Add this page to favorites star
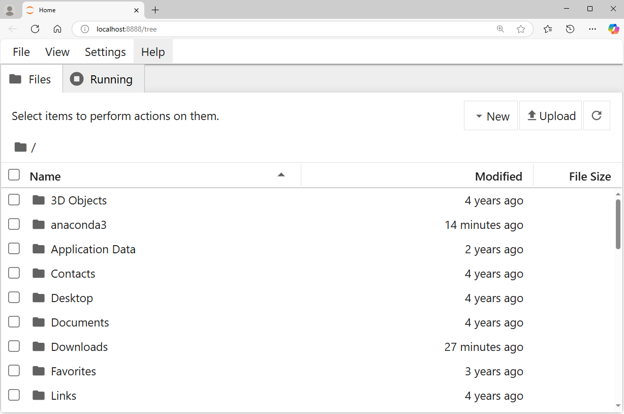This screenshot has width=624, height=414. click(x=521, y=29)
